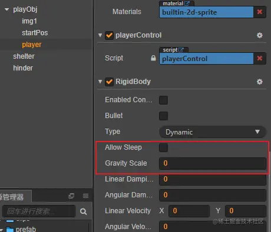This screenshot has height=232, width=271.
Task: Collapse the playObj tree node
Action: (7, 9)
